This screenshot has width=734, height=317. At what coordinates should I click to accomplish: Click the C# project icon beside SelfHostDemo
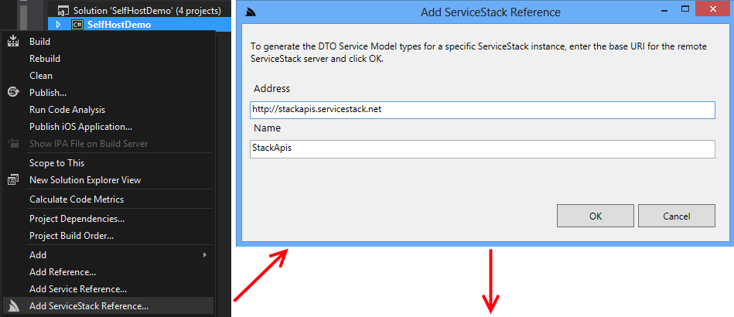[77, 24]
